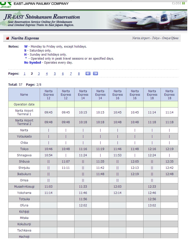
Task: Click 'Narita Airport - Tokyo - Omiya/Ofuna' route text
Action: [155, 38]
